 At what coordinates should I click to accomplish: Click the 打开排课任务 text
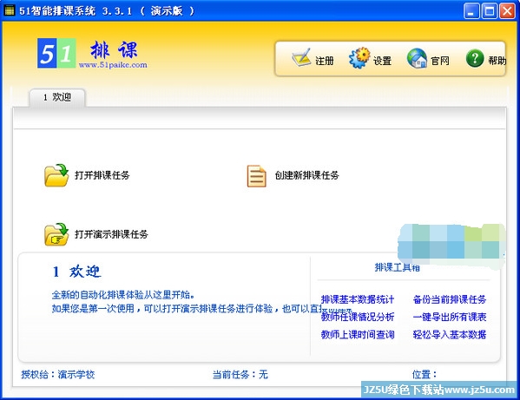tap(102, 175)
